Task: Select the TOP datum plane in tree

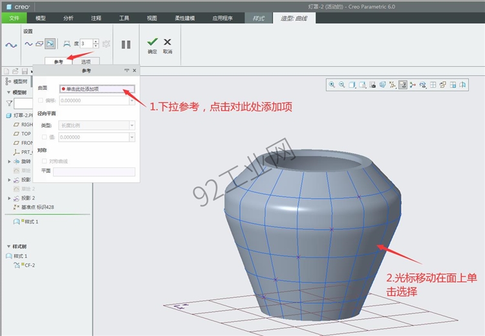Action: click(x=22, y=134)
